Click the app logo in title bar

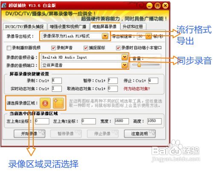tap(4, 6)
